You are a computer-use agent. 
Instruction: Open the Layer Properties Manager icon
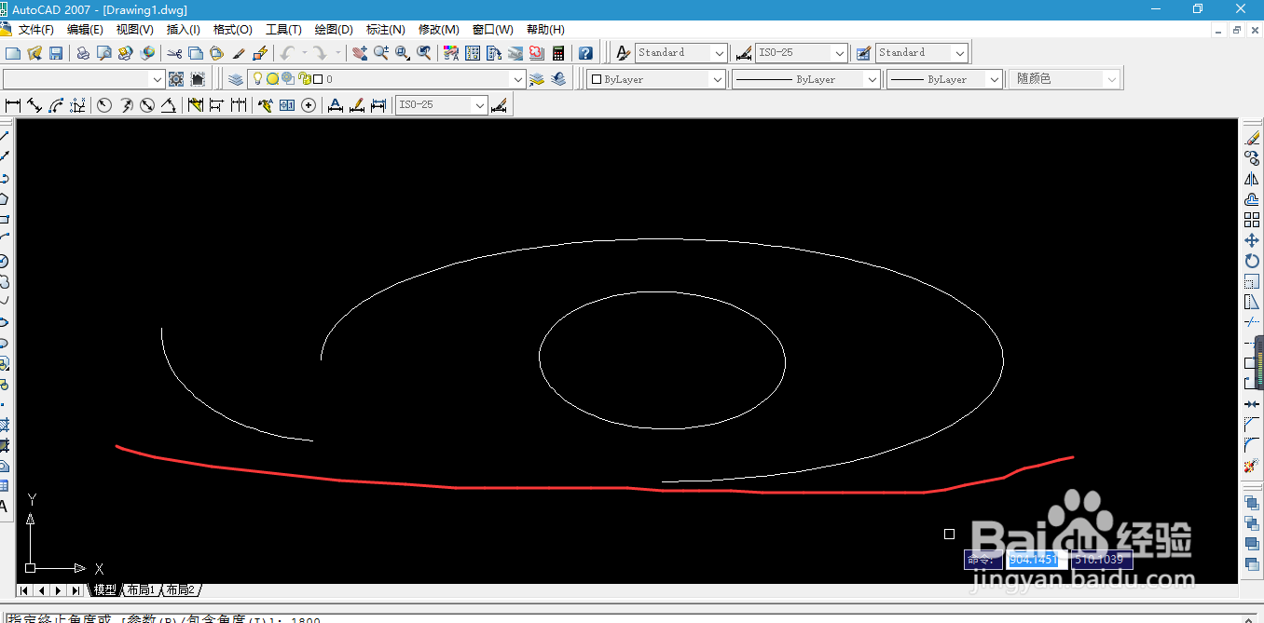tap(236, 79)
